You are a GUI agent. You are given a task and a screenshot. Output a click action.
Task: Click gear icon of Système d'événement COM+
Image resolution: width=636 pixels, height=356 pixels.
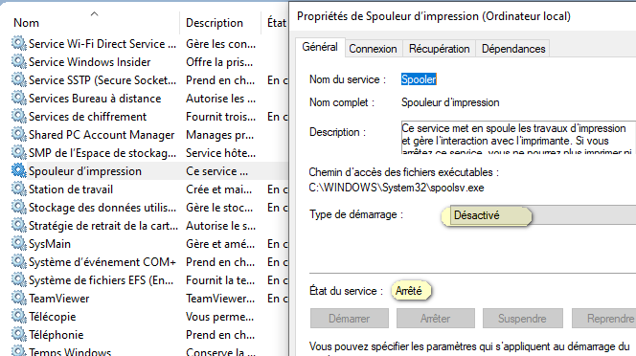pos(18,262)
